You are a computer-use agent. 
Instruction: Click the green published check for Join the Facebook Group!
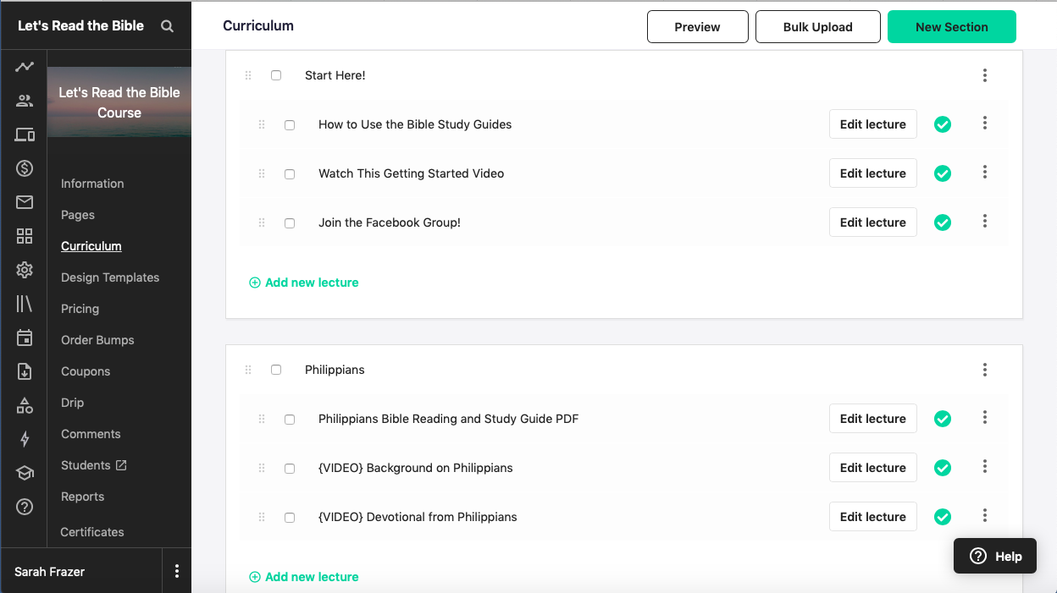click(x=943, y=222)
